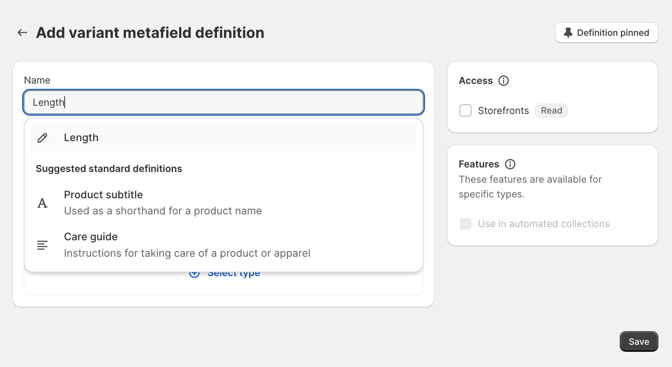Click the Save button
Viewport: 672px width, 367px height.
point(639,341)
